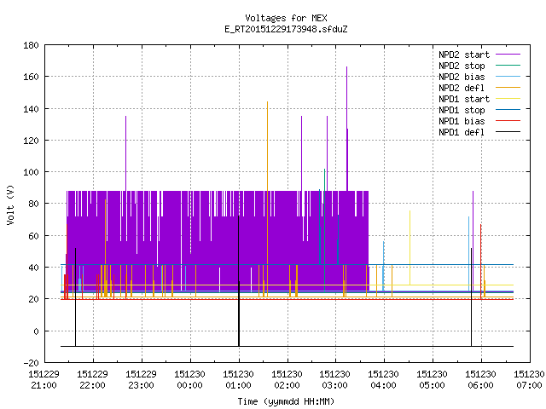Click the 151230 06:00 time tick label
The image size is (546, 409).
click(481, 380)
